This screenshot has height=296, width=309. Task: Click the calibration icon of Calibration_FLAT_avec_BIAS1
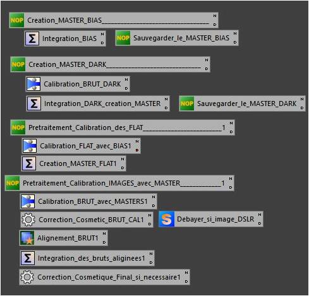coord(30,146)
